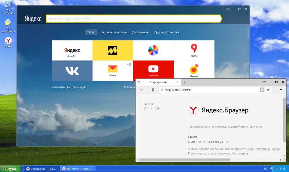
Task: Expand hidden tray icons arrow
Action: click(x=272, y=169)
